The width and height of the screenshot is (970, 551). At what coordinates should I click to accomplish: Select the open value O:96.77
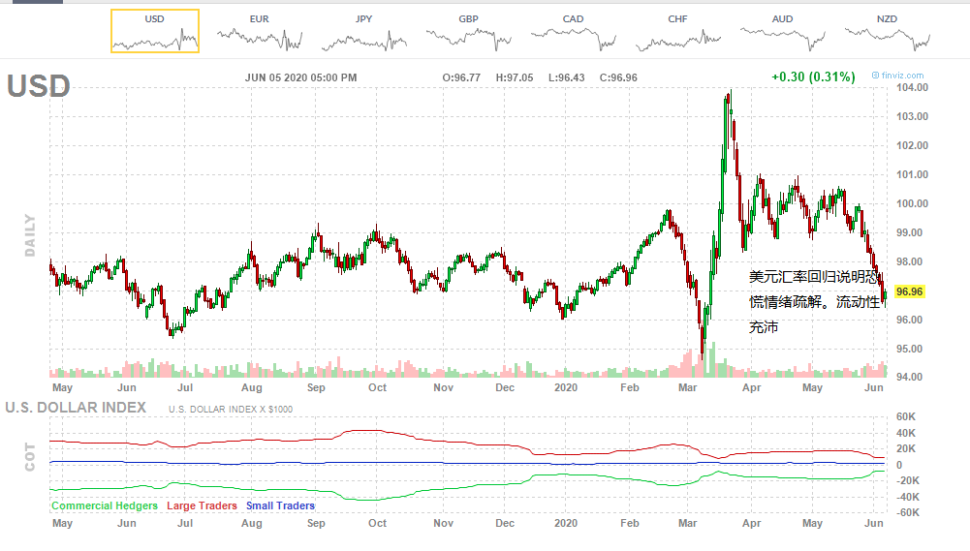click(461, 77)
